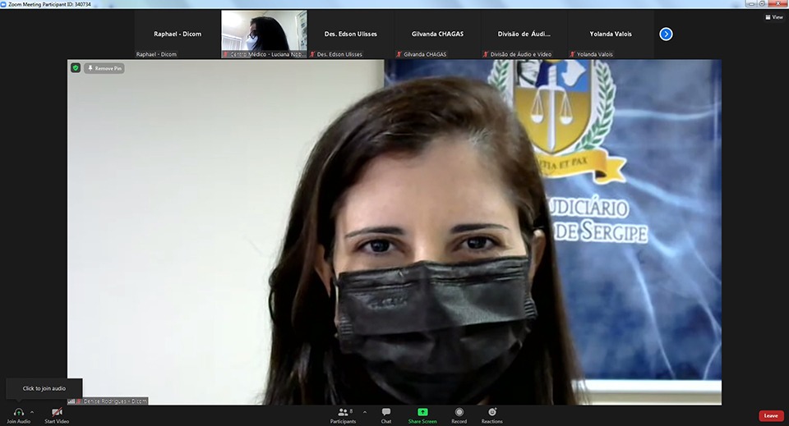Click the Join Audio headphone icon
Screen dimensions: 789x426
[18, 412]
